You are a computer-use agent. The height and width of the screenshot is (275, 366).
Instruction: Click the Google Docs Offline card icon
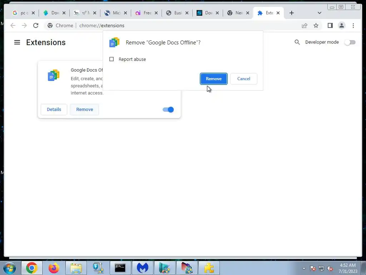pos(54,75)
